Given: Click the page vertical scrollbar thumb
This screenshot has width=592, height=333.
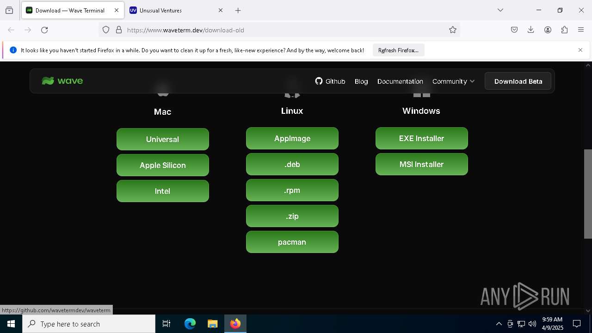Looking at the screenshot, I should pyautogui.click(x=588, y=194).
